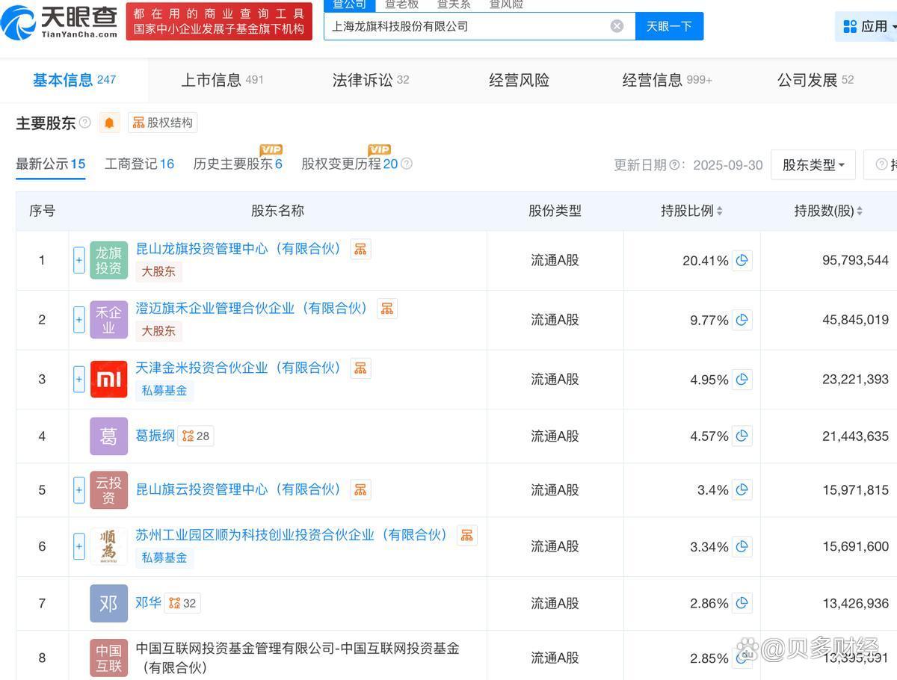Switch to the 基本信息 tab
This screenshot has height=680, width=897.
point(74,80)
